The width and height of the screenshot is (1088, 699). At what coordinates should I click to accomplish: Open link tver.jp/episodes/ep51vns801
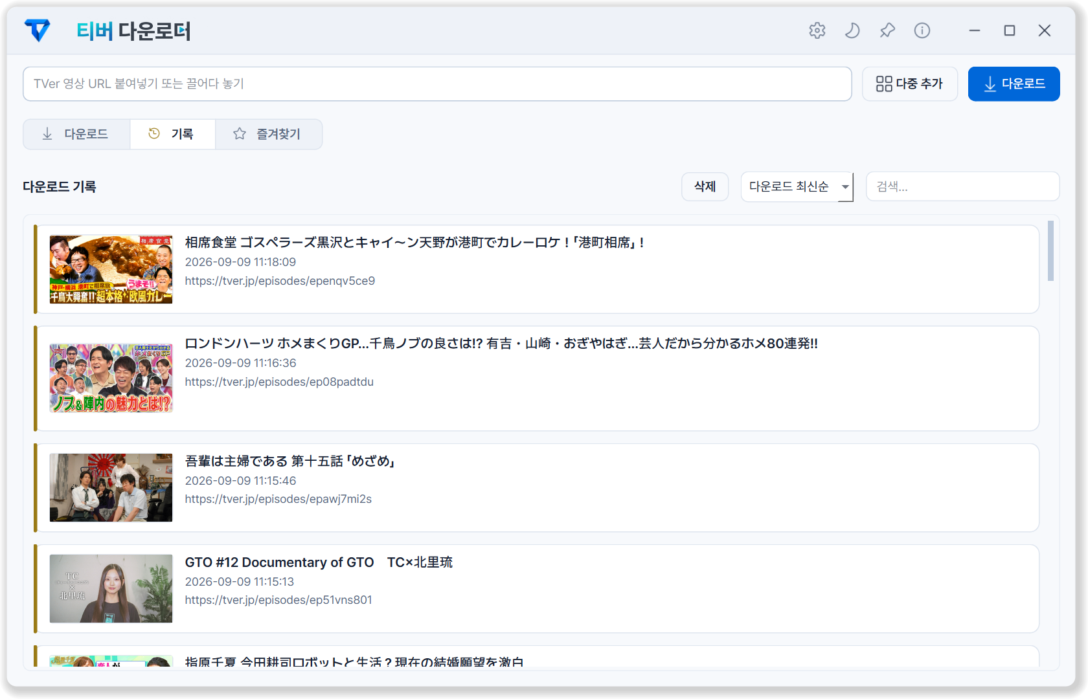[x=279, y=600]
